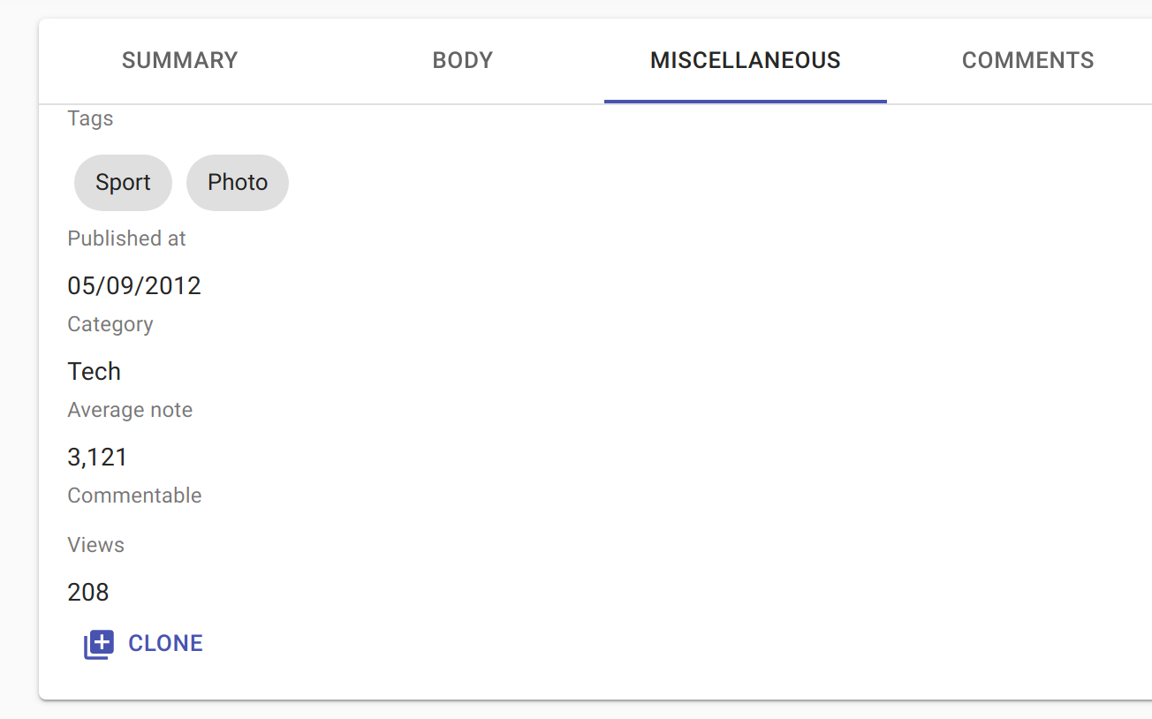Click the average note value 3,121
Image resolution: width=1152 pixels, height=719 pixels.
(96, 457)
